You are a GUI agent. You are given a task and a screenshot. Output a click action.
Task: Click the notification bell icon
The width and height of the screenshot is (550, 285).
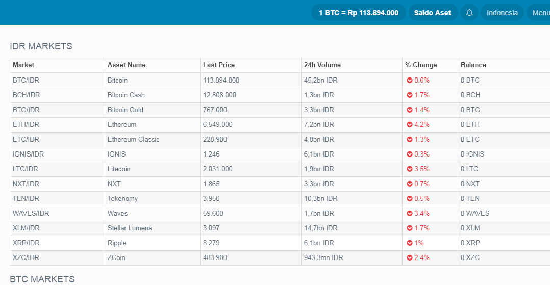[469, 13]
